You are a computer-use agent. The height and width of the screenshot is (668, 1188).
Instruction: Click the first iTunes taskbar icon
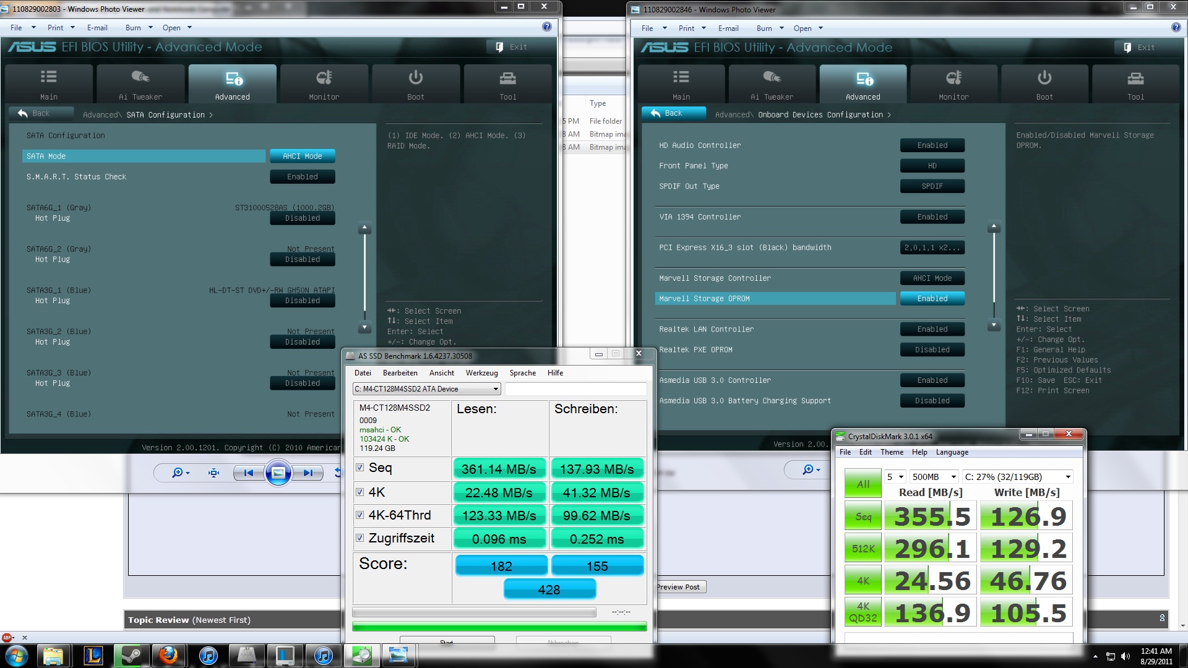click(209, 656)
